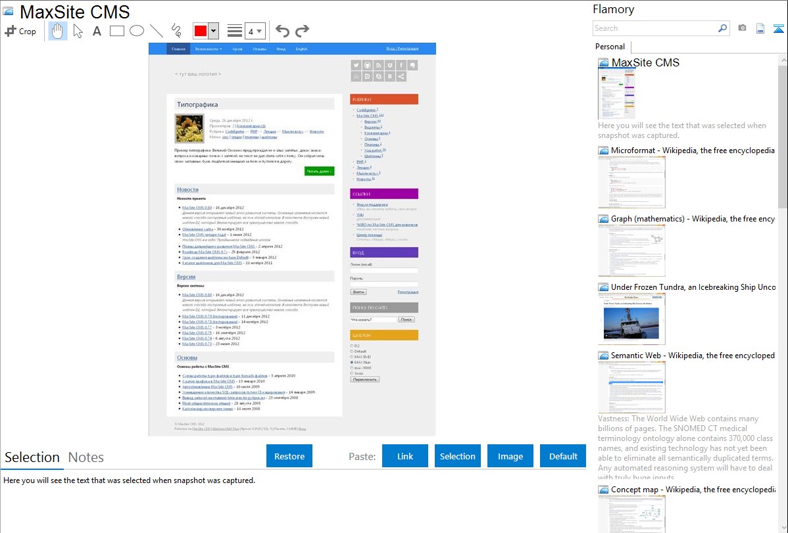Undo the last edit
This screenshot has width=788, height=533.
click(x=282, y=31)
